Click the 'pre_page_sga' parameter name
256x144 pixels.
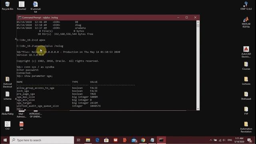click(x=26, y=94)
